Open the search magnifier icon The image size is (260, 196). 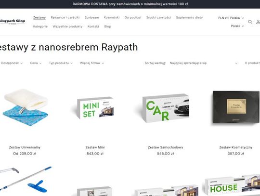click(x=250, y=22)
